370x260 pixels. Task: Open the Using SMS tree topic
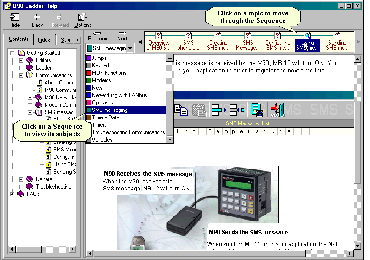tap(65, 164)
